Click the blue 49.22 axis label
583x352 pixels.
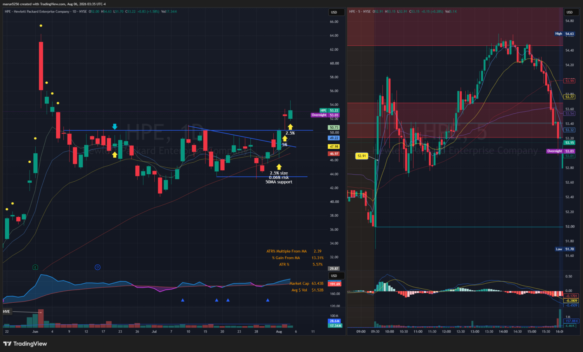click(334, 138)
